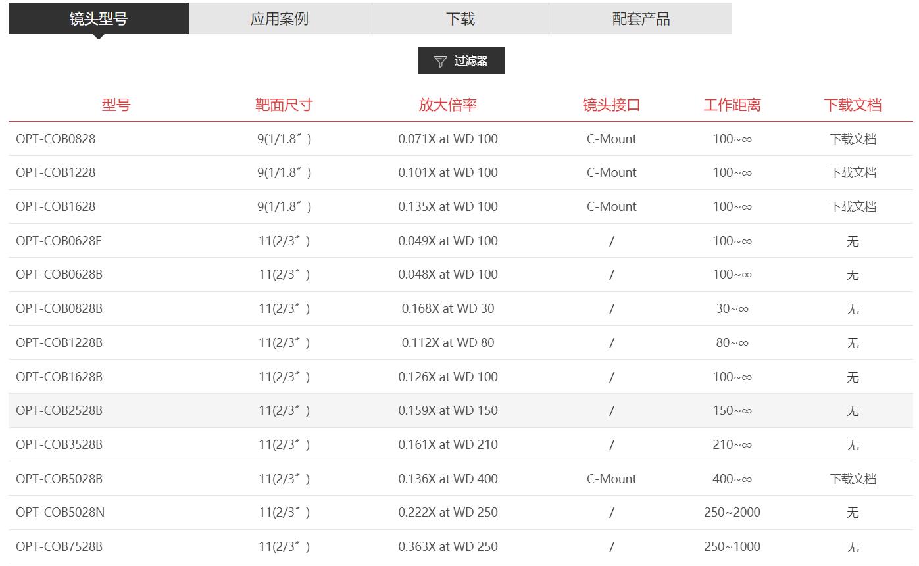Download document for OPT-COB1628
919x566 pixels.
click(853, 206)
